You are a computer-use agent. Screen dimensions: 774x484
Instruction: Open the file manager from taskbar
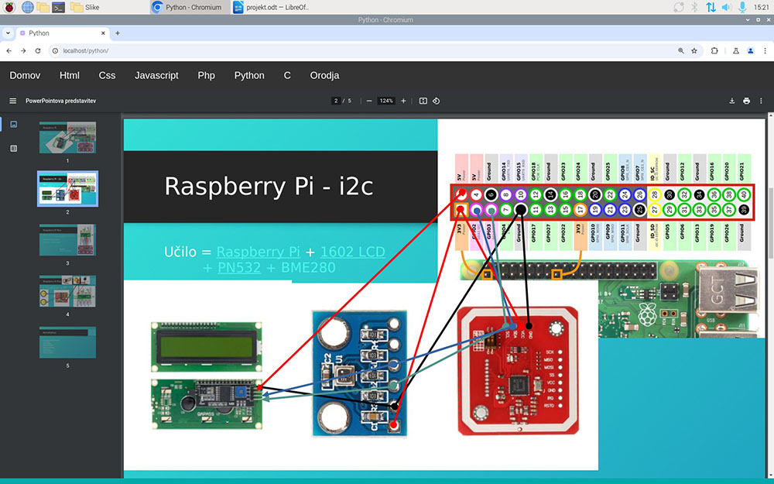(43, 7)
